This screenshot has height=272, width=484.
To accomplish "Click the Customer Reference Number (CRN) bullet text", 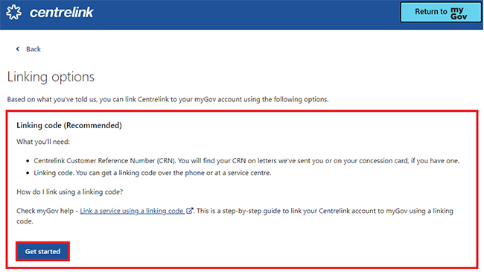I will coord(246,161).
